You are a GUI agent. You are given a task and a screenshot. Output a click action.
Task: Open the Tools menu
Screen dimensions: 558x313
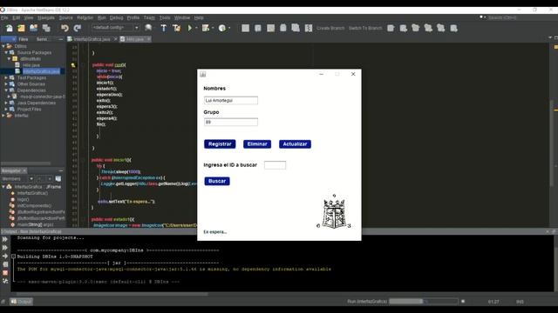tap(165, 17)
